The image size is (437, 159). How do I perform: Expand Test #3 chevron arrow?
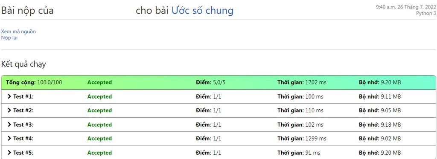(9, 125)
